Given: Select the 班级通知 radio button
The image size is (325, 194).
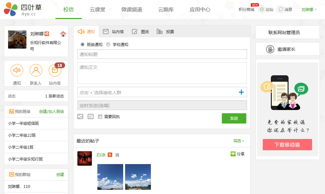Looking at the screenshot, I should [83, 44].
